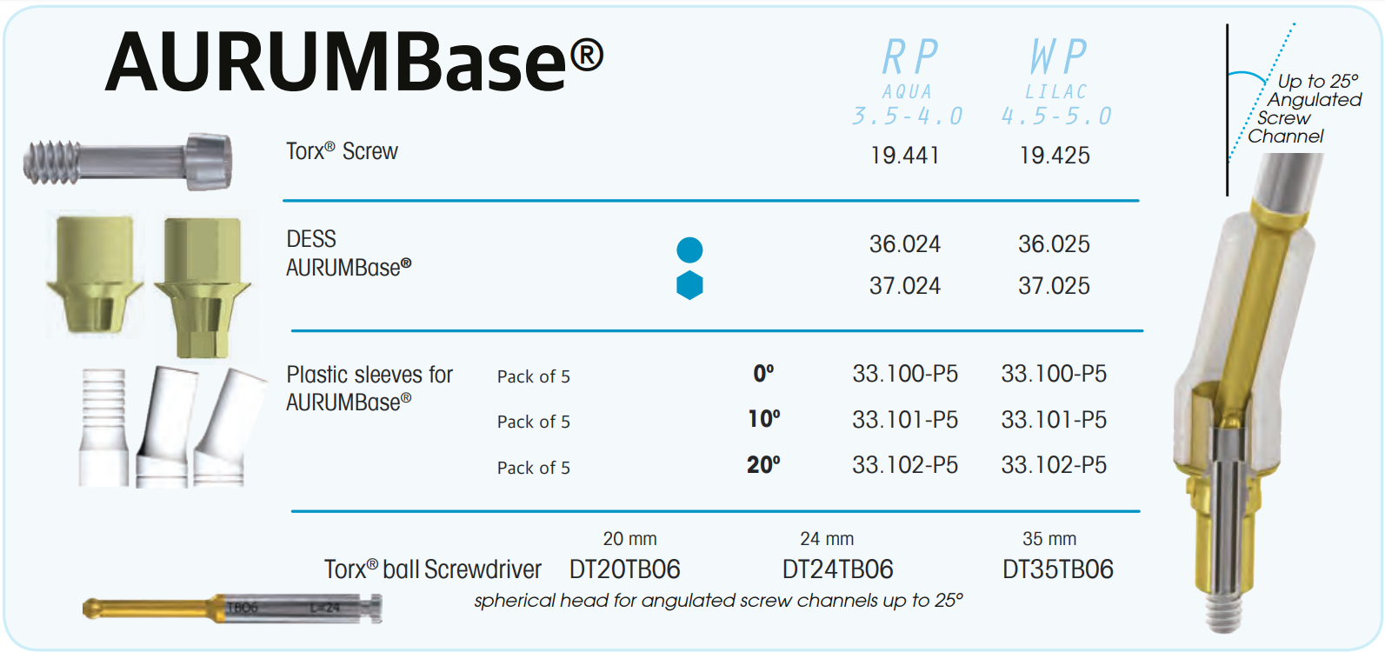Select screwdriver code DT35TB06
1385x652 pixels.
pyautogui.click(x=1058, y=569)
